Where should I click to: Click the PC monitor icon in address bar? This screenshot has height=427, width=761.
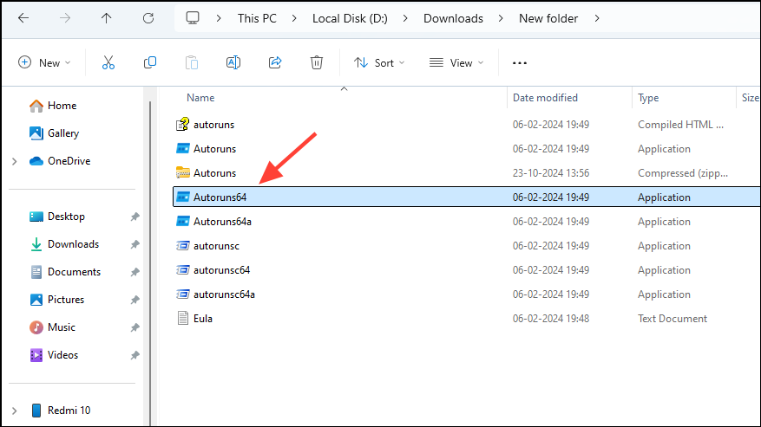[193, 18]
